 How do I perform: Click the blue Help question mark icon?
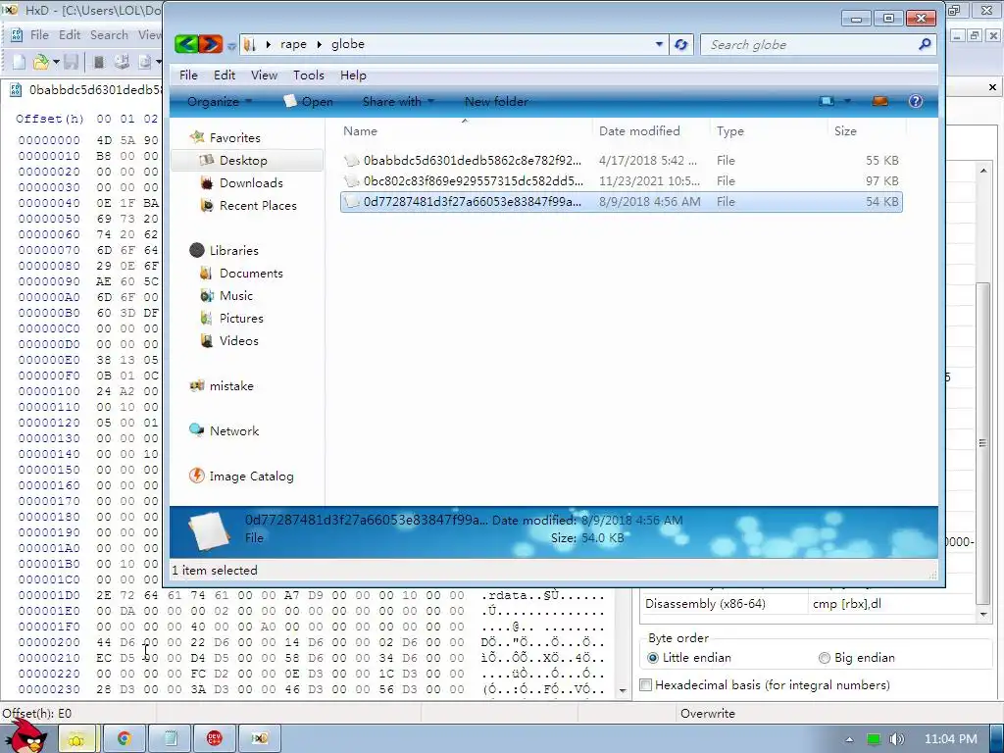pyautogui.click(x=916, y=101)
